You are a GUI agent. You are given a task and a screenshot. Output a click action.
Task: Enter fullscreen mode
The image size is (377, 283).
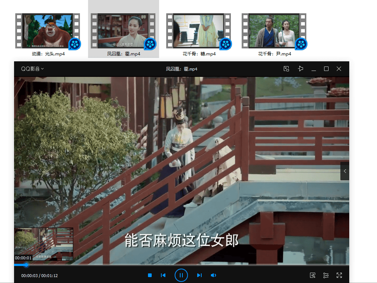339,275
